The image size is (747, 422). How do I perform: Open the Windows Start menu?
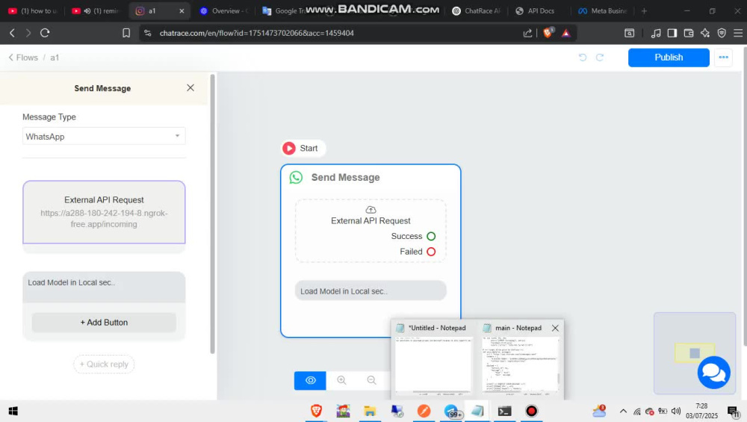pos(13,411)
